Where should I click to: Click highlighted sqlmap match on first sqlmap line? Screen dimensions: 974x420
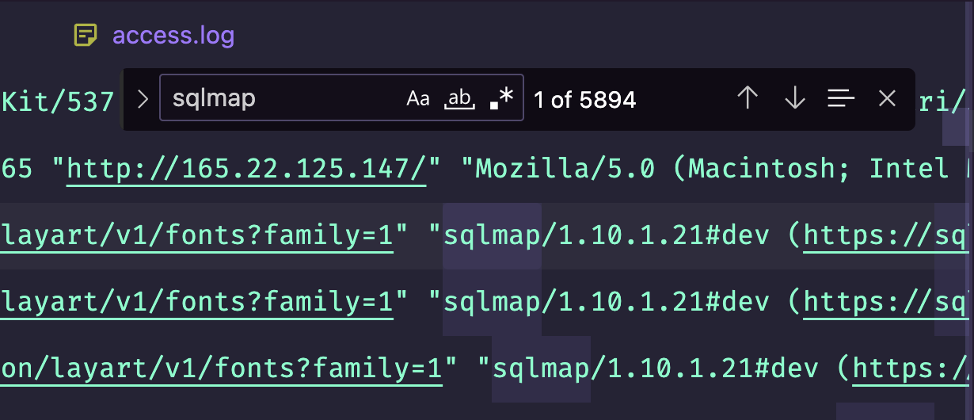492,235
